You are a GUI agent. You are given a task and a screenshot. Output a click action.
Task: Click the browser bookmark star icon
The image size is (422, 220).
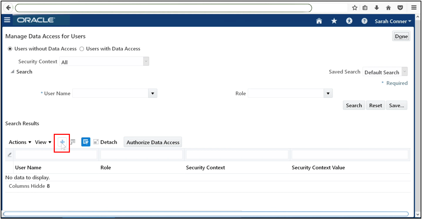pos(354,7)
